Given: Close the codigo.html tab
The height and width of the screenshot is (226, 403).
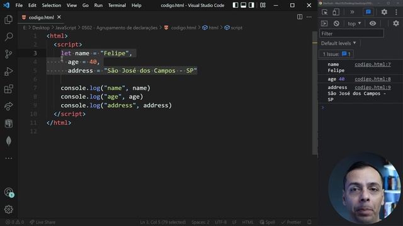Looking at the screenshot, I should (59, 17).
